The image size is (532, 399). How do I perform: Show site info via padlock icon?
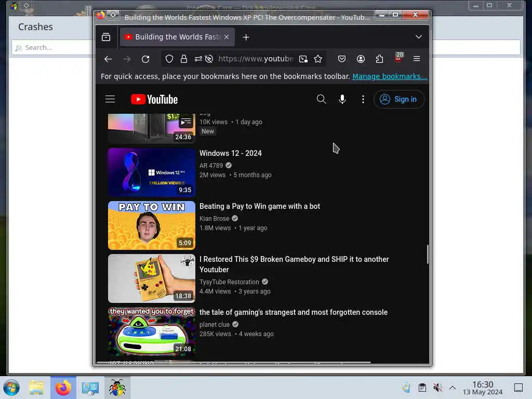pos(184,59)
